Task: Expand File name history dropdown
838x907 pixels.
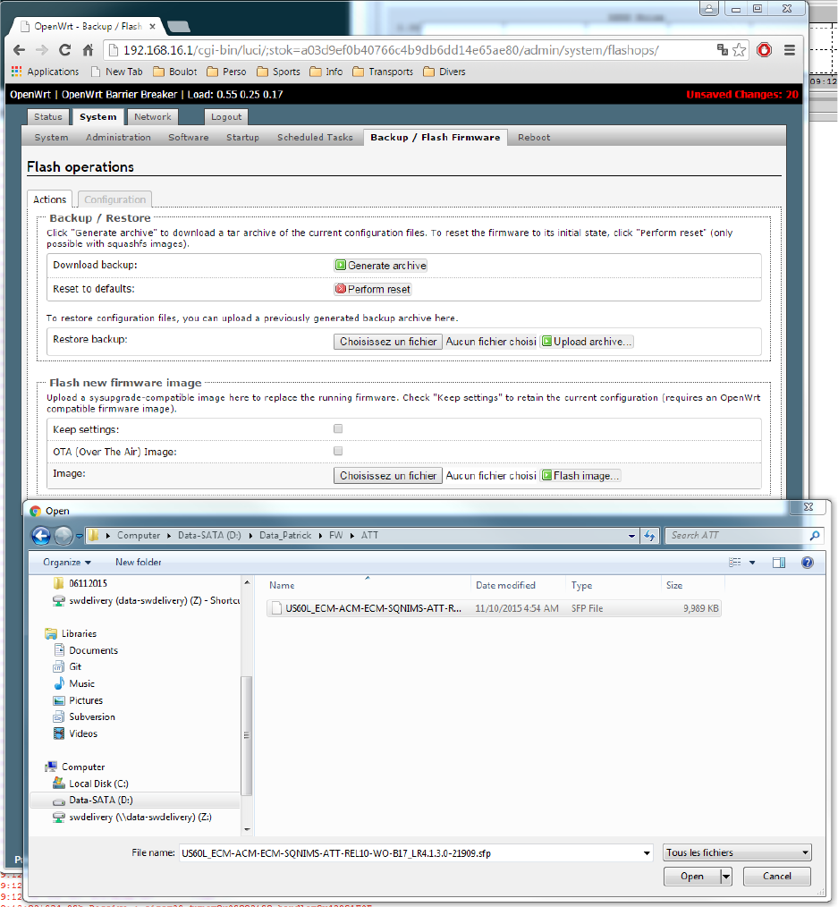Action: point(647,853)
